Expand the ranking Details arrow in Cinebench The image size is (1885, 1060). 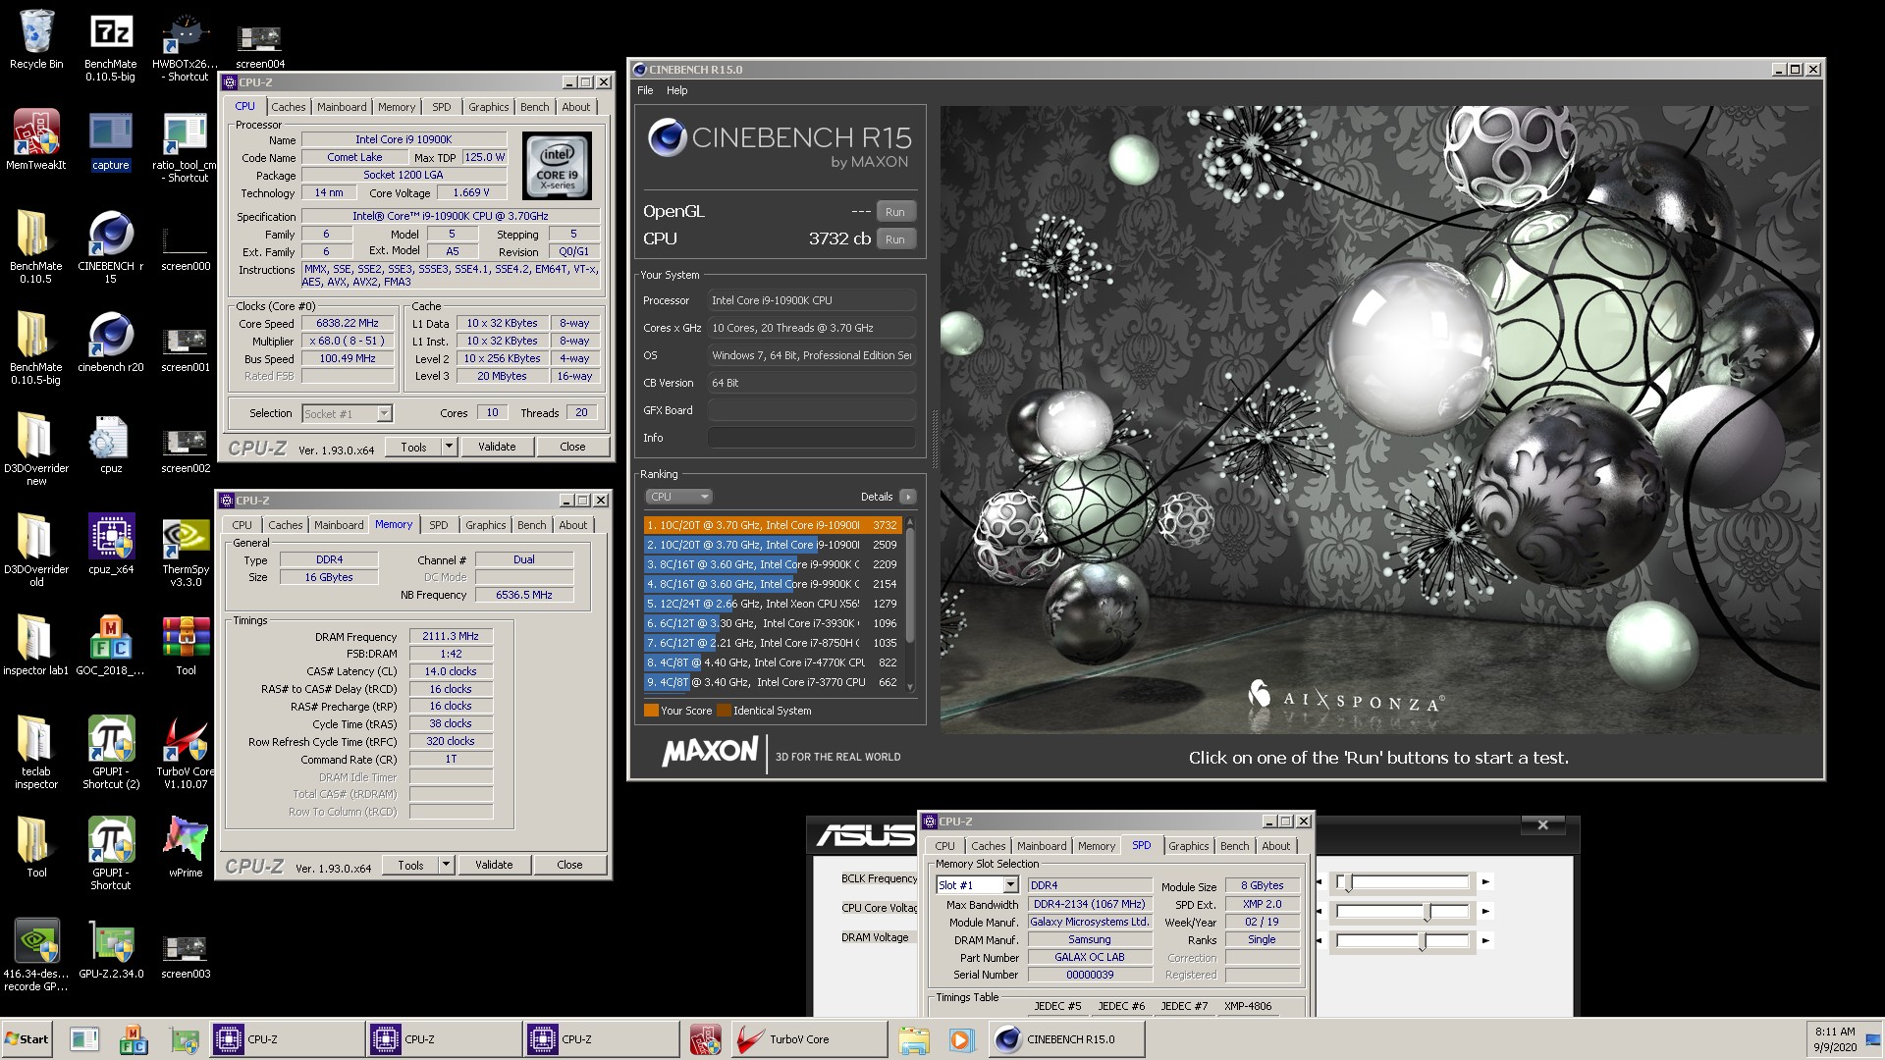tap(908, 497)
